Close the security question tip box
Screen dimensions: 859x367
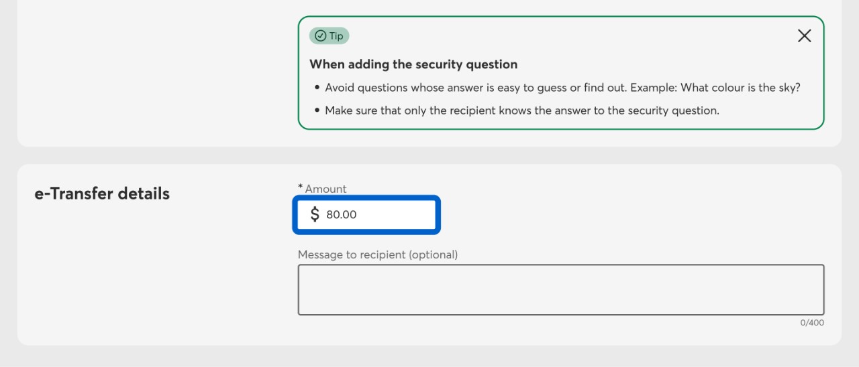point(804,36)
